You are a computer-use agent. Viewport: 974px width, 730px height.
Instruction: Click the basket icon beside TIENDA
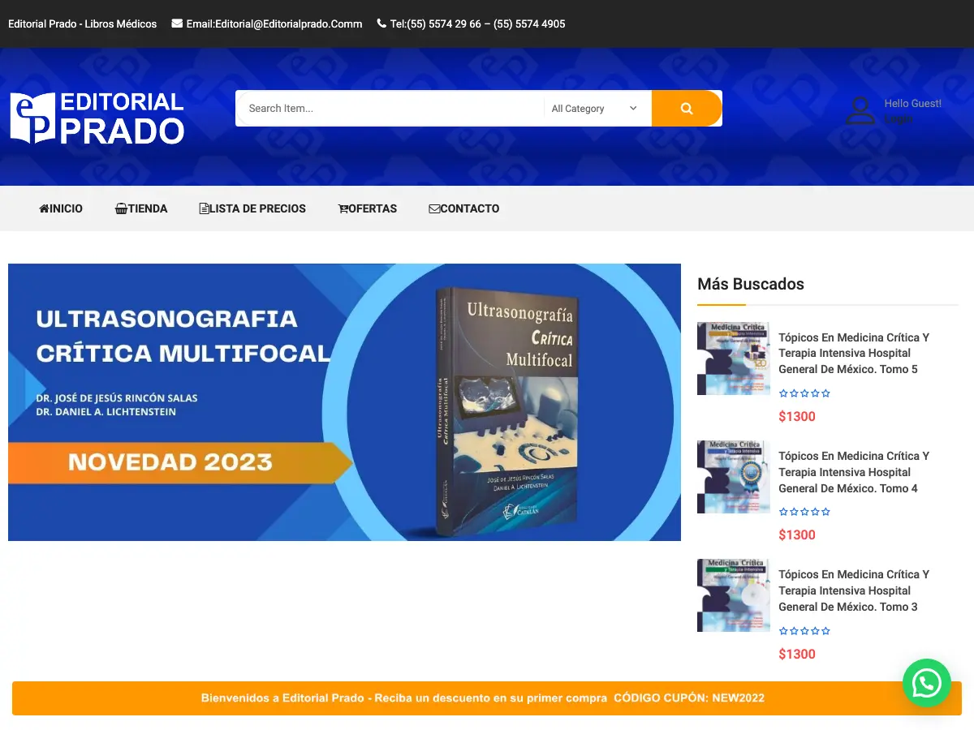click(x=121, y=208)
